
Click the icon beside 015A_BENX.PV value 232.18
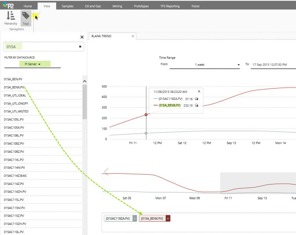(x=196, y=105)
